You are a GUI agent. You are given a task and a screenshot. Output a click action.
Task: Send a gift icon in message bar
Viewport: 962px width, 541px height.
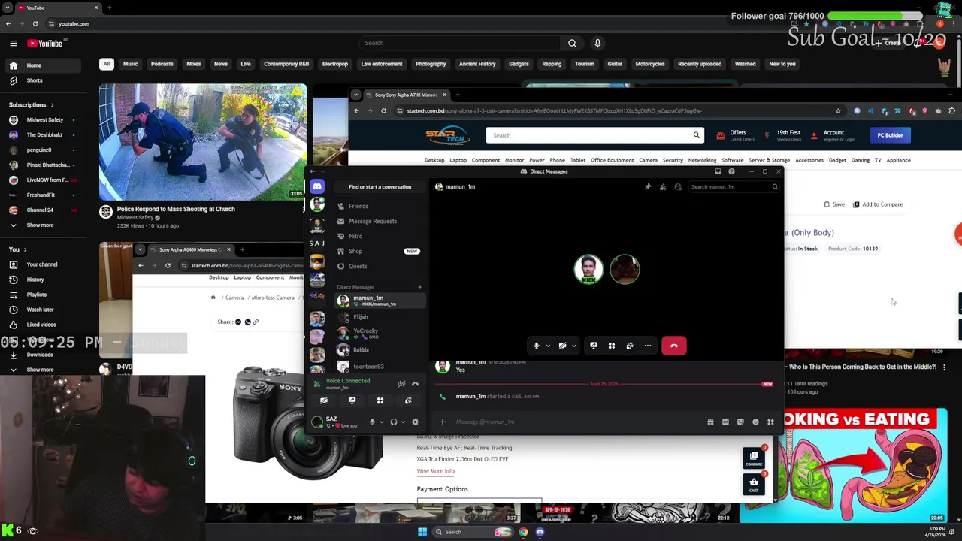click(x=710, y=422)
